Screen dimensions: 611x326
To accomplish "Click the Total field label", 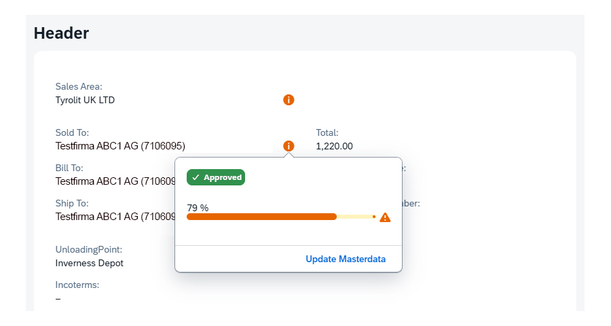I will pyautogui.click(x=327, y=132).
